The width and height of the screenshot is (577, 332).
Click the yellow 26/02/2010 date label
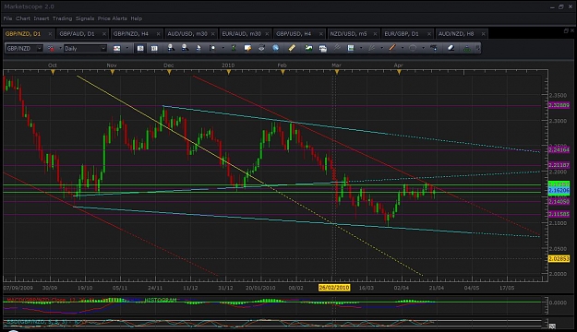[x=334, y=288]
